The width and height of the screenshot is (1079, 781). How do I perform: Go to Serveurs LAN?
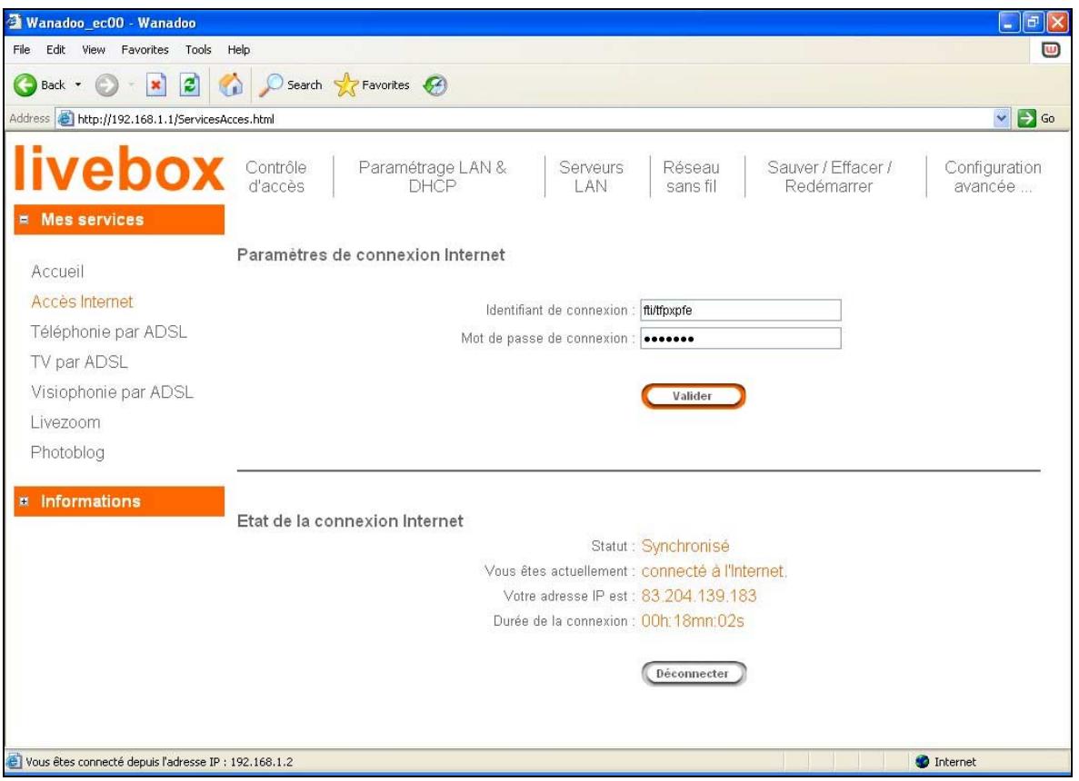click(591, 177)
